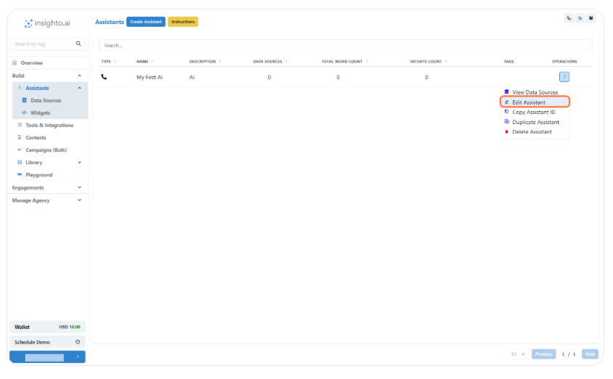This screenshot has width=613, height=379.
Task: Click the Contacts icon in sidebar
Action: coord(20,137)
